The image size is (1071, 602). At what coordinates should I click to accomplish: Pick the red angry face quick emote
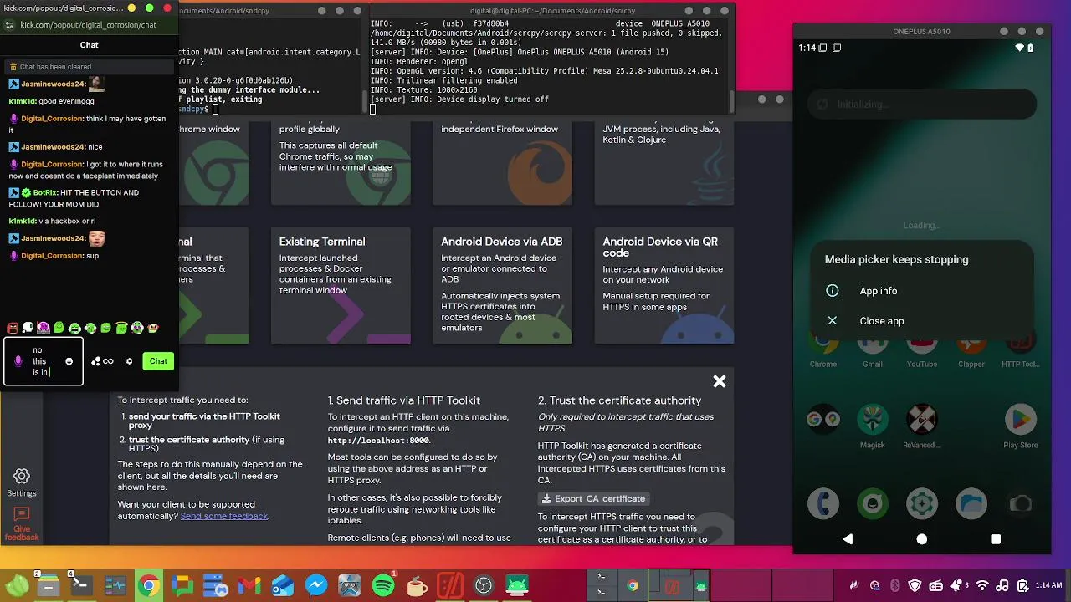[13, 328]
